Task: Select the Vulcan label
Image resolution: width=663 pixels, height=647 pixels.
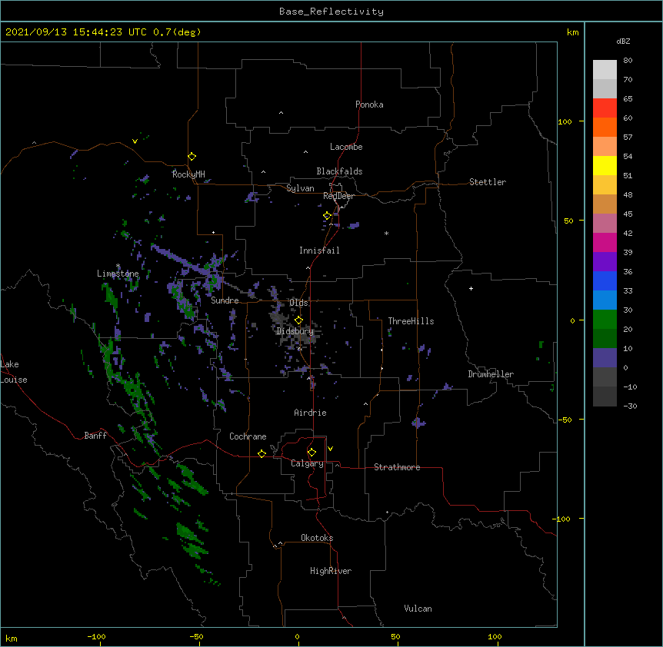Action: pyautogui.click(x=418, y=609)
